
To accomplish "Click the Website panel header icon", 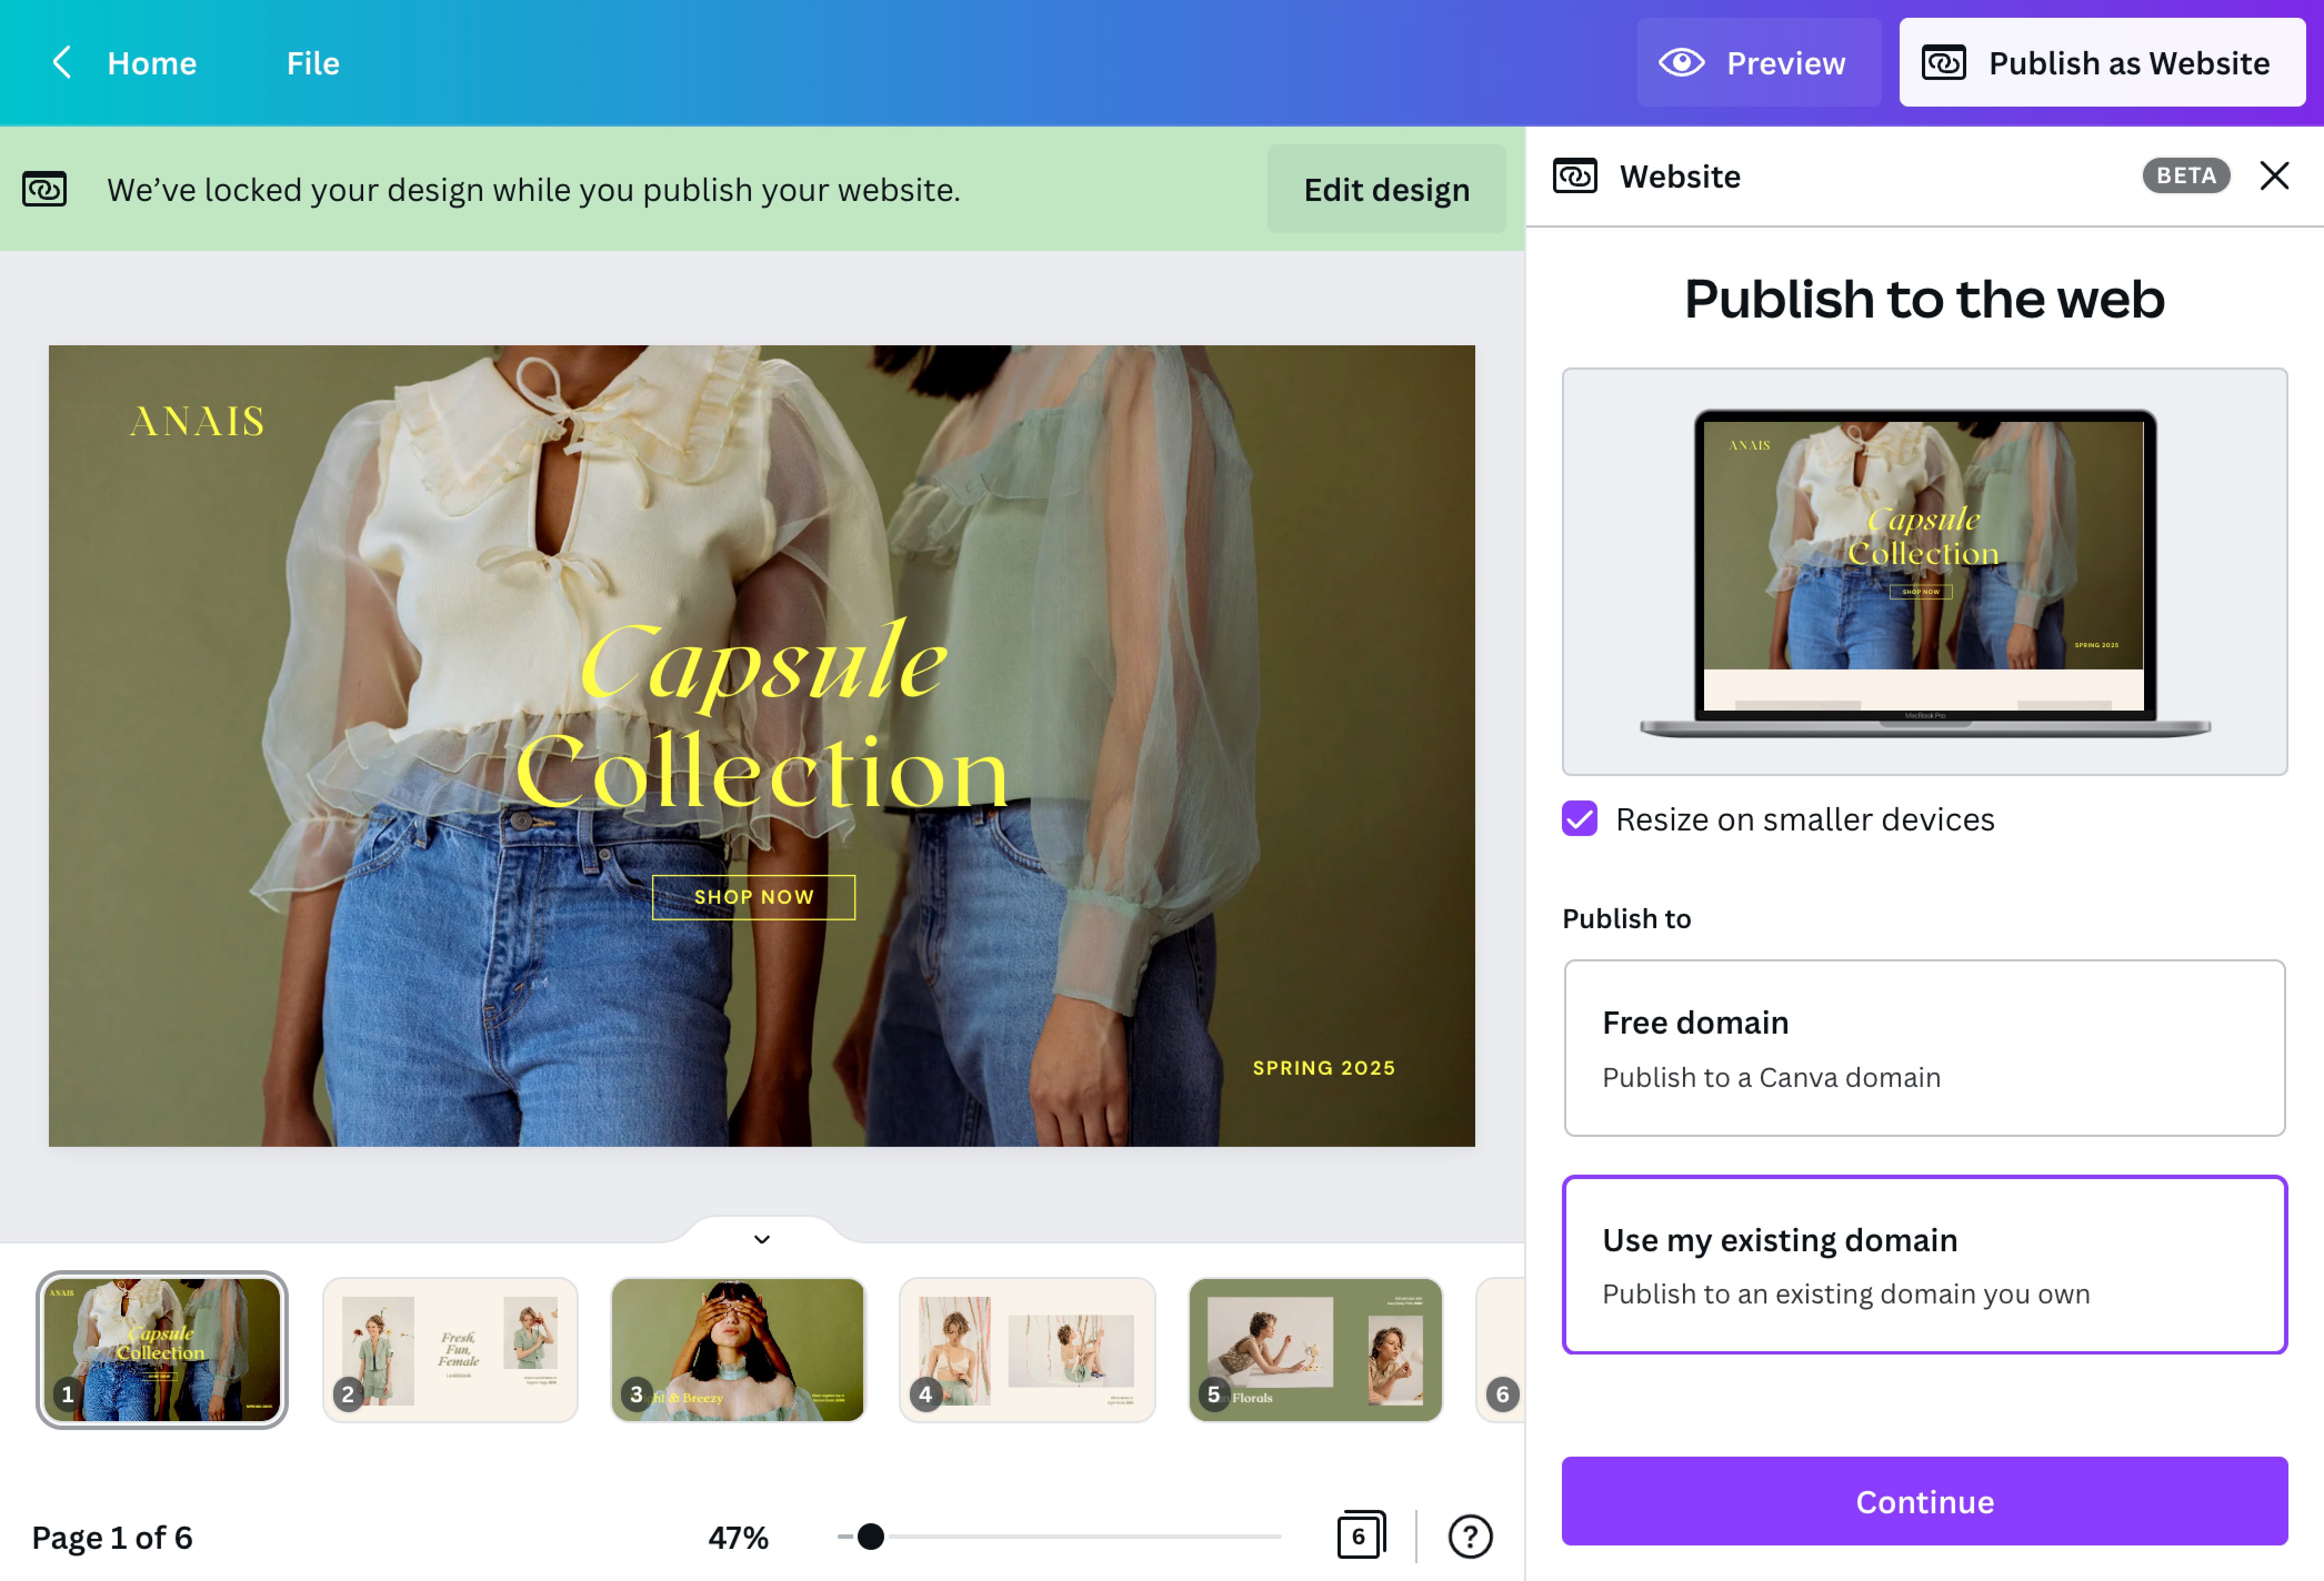I will click(1574, 176).
